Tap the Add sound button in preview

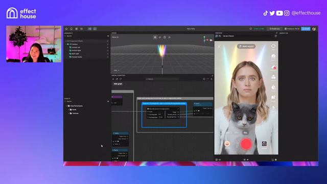point(246,47)
